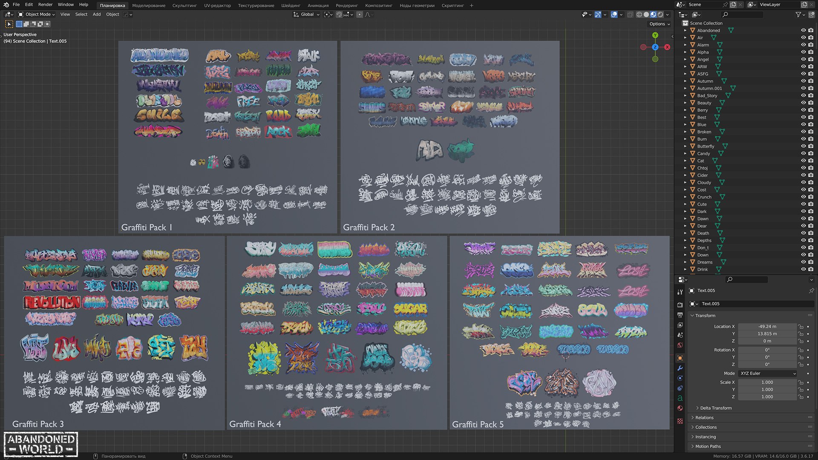Add a new collection in outliner

pyautogui.click(x=811, y=14)
